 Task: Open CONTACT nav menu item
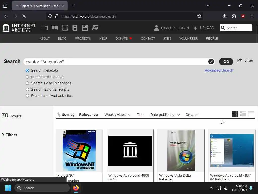pyautogui.click(x=148, y=38)
